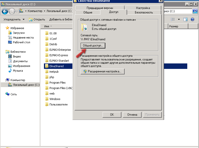This screenshot has width=199, height=148.
Task: Open the inetpub folder
Action: tap(54, 72)
